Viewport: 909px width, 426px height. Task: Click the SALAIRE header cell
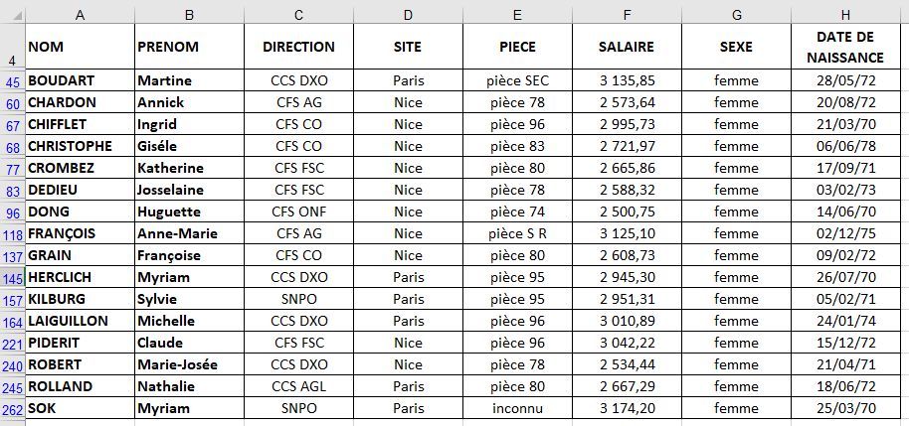(x=627, y=47)
